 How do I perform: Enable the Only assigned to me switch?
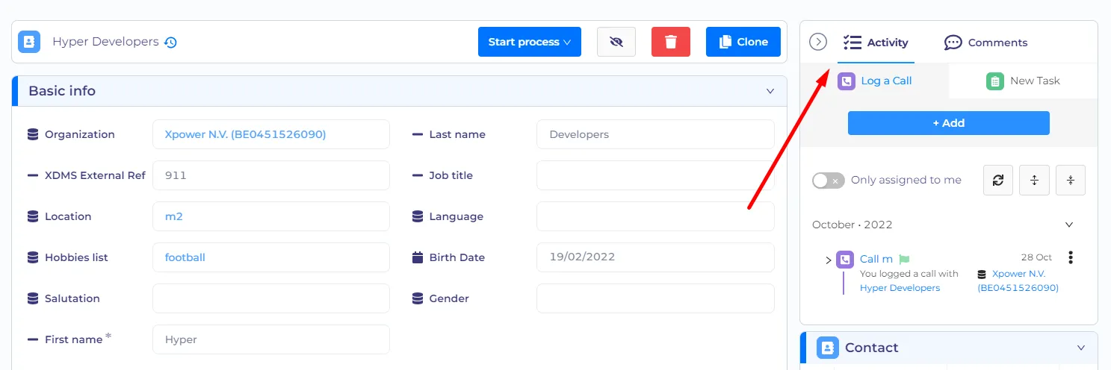829,181
